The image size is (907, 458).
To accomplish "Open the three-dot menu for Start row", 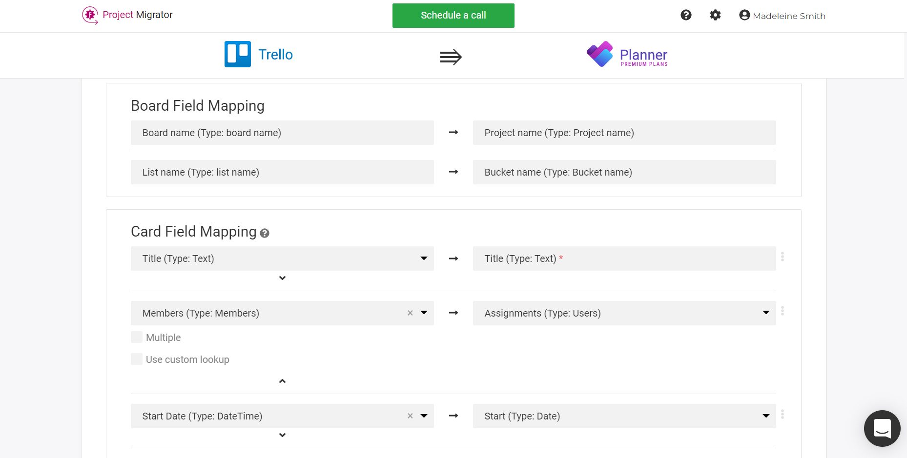I will [x=783, y=414].
